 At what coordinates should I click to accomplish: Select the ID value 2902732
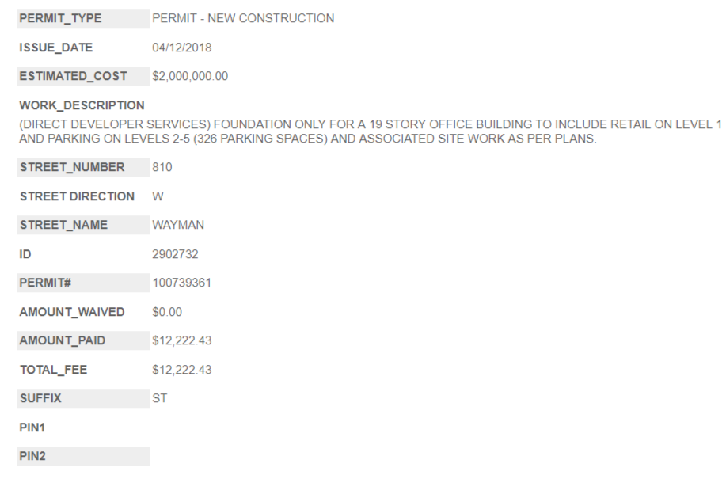(x=174, y=254)
